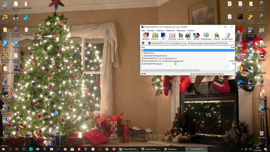Switch to Adobe Audition taskbar window
The image size is (270, 152).
(151, 149)
